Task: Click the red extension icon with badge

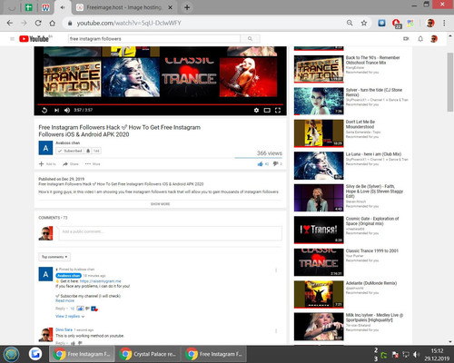Action: point(396,24)
